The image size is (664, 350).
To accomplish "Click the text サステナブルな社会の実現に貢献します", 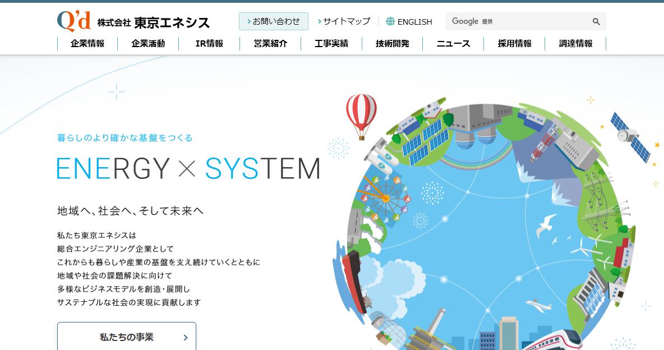I will 129,302.
